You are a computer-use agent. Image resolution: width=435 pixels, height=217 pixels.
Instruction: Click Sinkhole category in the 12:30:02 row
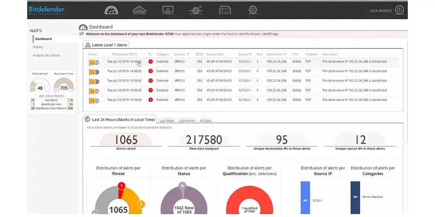162,100
